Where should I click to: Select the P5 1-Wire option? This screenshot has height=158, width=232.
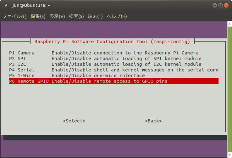click(114, 75)
